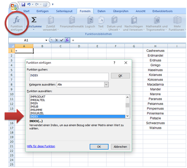Click the Abbrechen button
This screenshot has height=168, width=187.
tap(120, 147)
